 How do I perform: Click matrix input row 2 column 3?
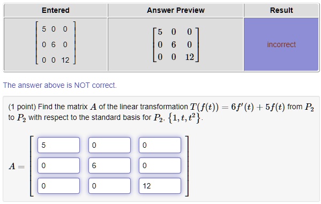(160, 165)
